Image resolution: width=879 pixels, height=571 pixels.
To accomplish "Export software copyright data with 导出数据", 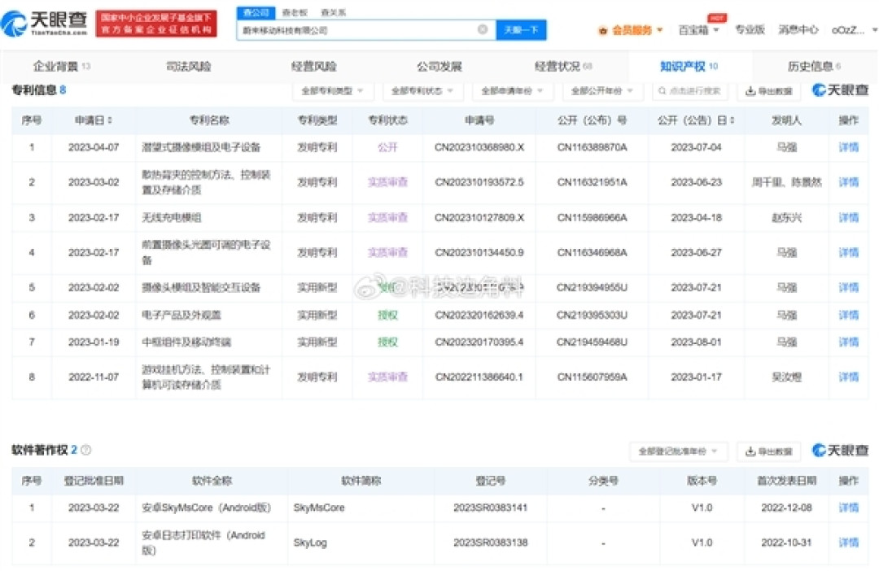I will click(x=769, y=451).
